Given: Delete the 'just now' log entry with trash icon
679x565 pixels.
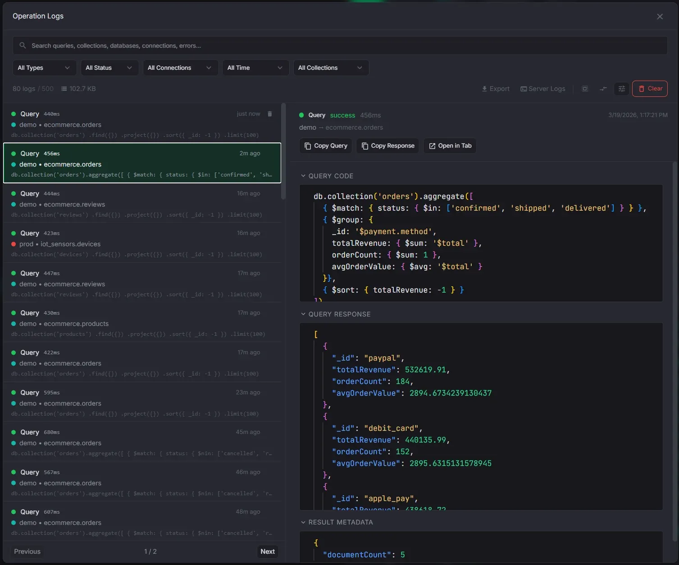Looking at the screenshot, I should pyautogui.click(x=270, y=114).
